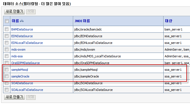Check the SOALocalTxDataSource row checkbox
The image size is (190, 106).
pyautogui.click(x=7, y=90)
